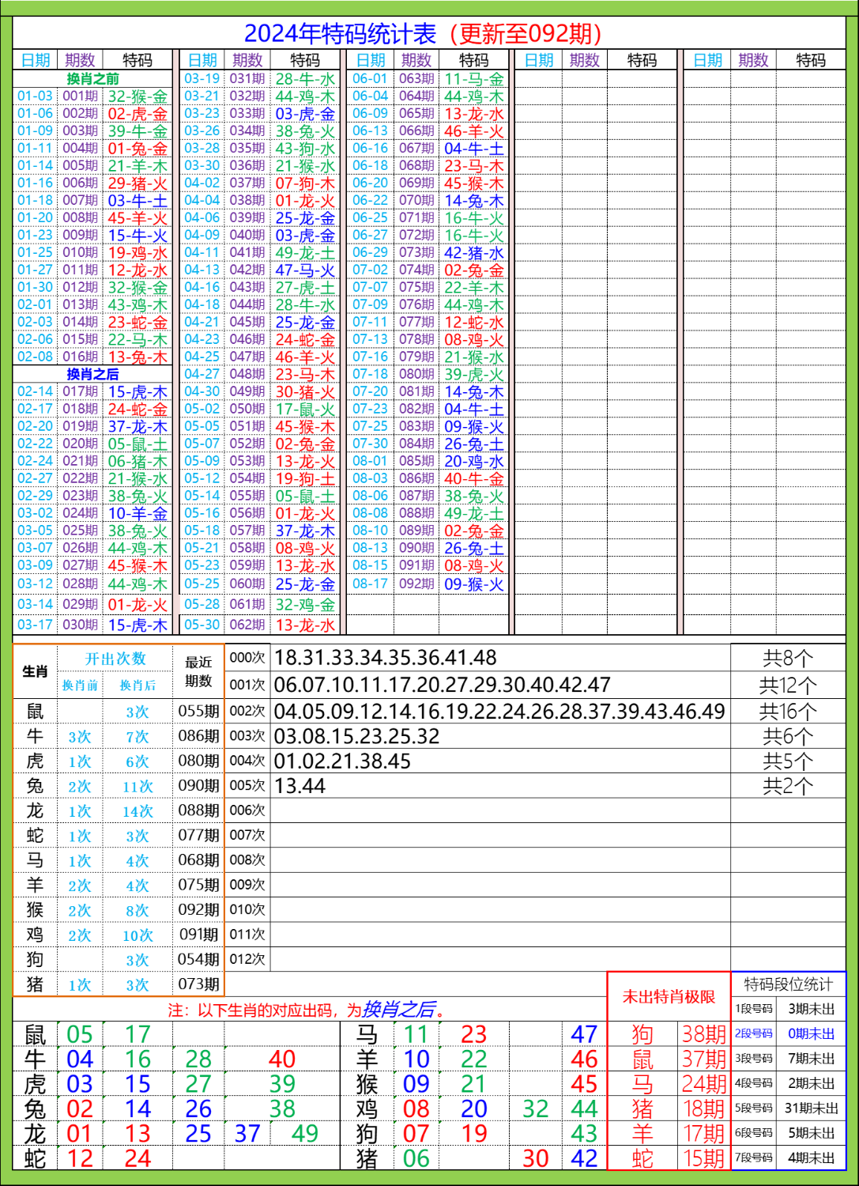
Task: Click the 特码 header in the third column group
Action: tap(474, 59)
